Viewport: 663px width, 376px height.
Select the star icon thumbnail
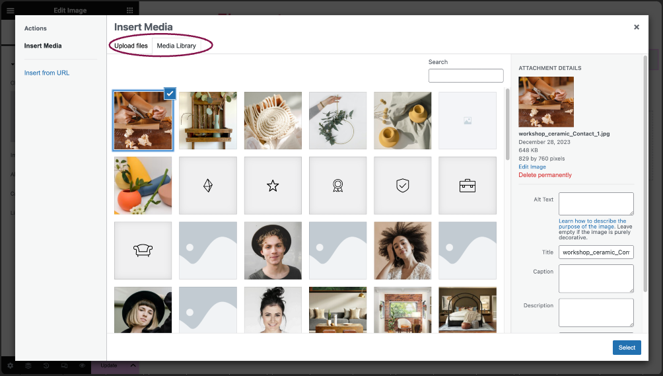click(273, 186)
